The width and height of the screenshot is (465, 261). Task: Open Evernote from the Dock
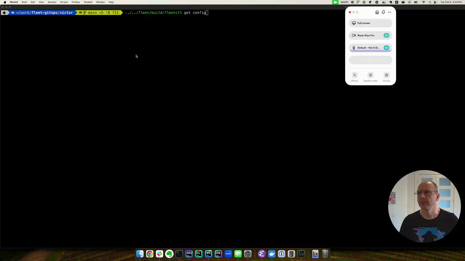pos(169,254)
